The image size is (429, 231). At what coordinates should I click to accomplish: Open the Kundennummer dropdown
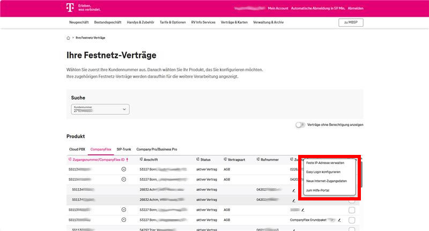[100, 109]
